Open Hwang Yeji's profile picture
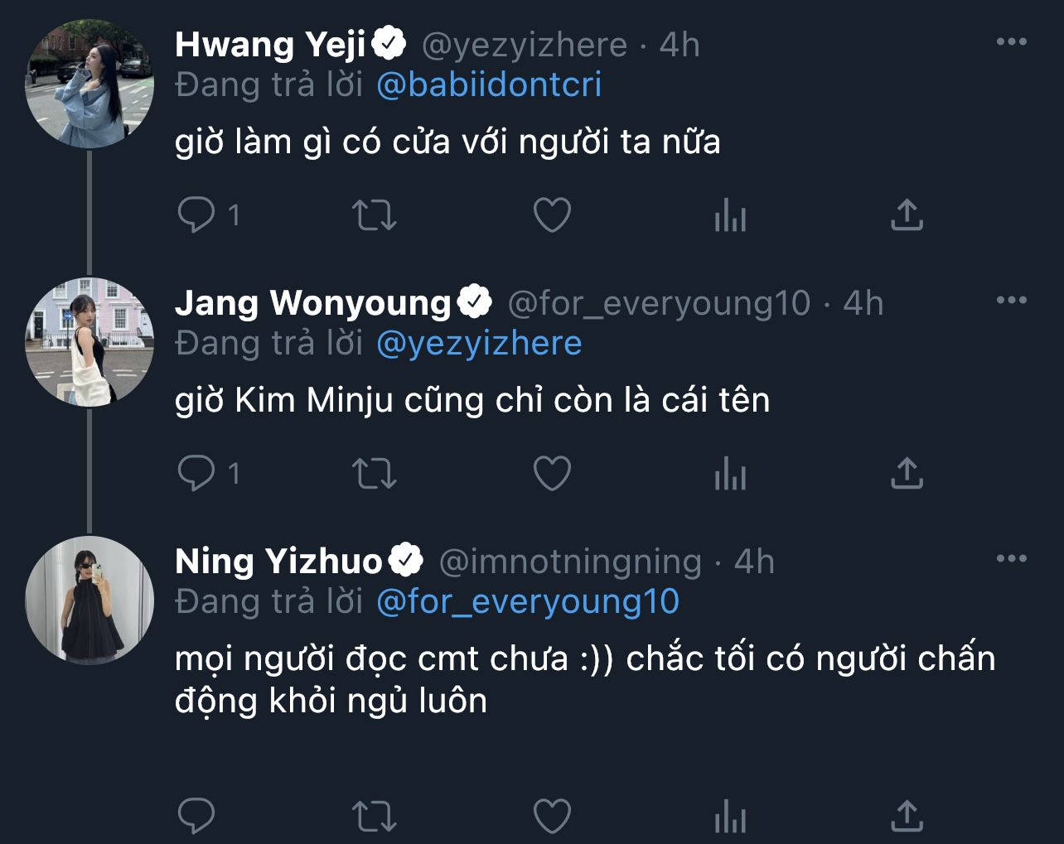1064x844 pixels. (x=89, y=84)
